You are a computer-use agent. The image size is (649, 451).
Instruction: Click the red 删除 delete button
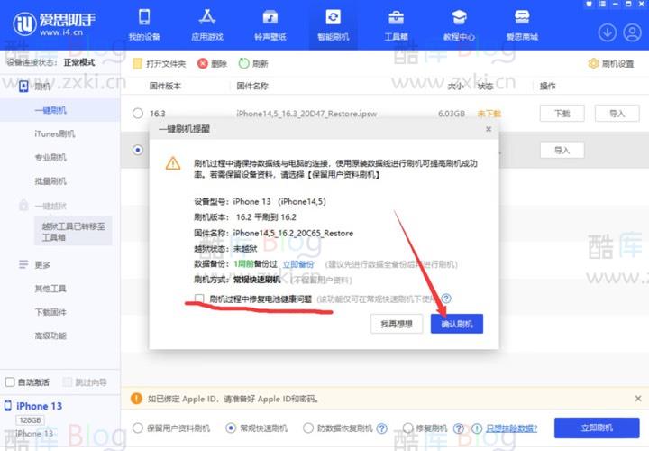(213, 64)
